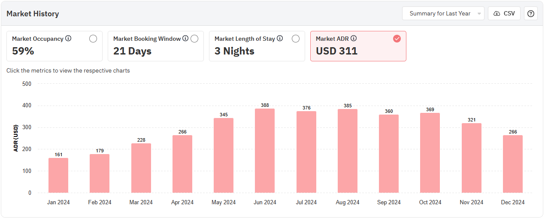Select the Market Length of Stay radio button
This screenshot has width=545, height=218.
coord(296,39)
